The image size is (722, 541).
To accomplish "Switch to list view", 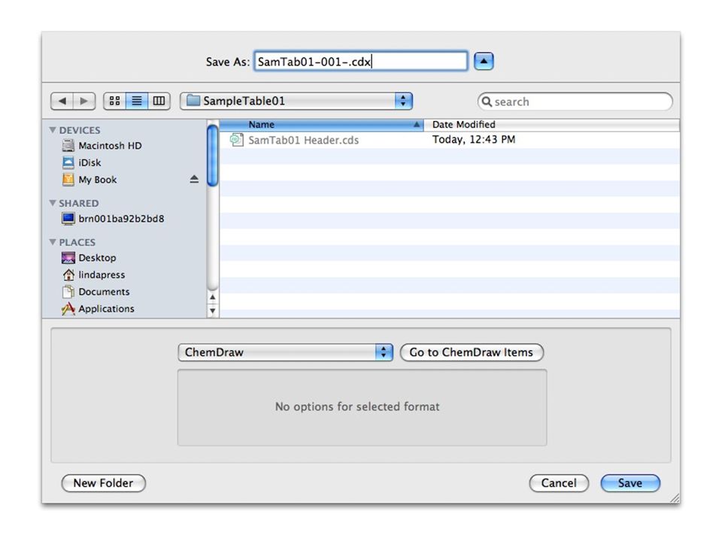I will point(137,101).
